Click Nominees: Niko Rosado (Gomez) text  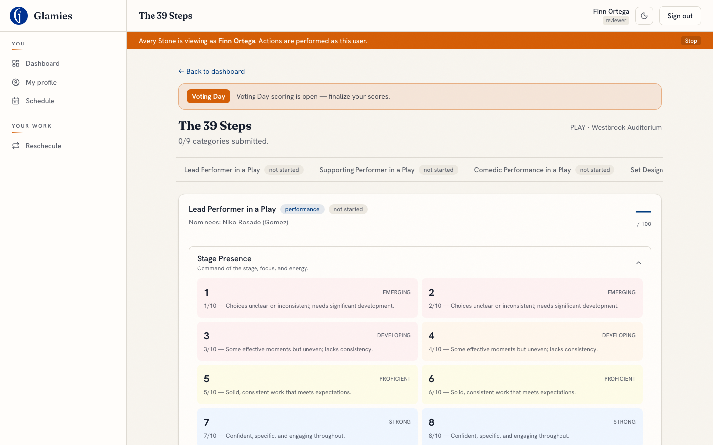pos(238,222)
